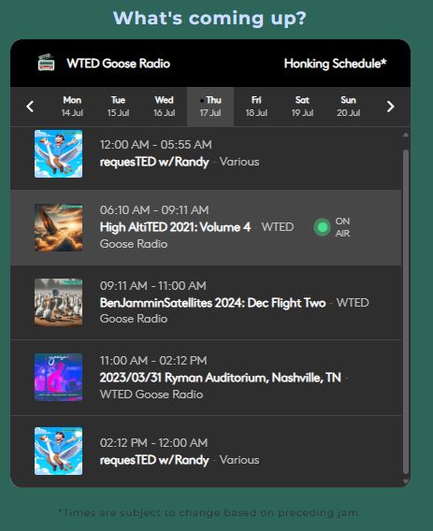
Task: Click the green ON AIR indicator
Action: (322, 227)
